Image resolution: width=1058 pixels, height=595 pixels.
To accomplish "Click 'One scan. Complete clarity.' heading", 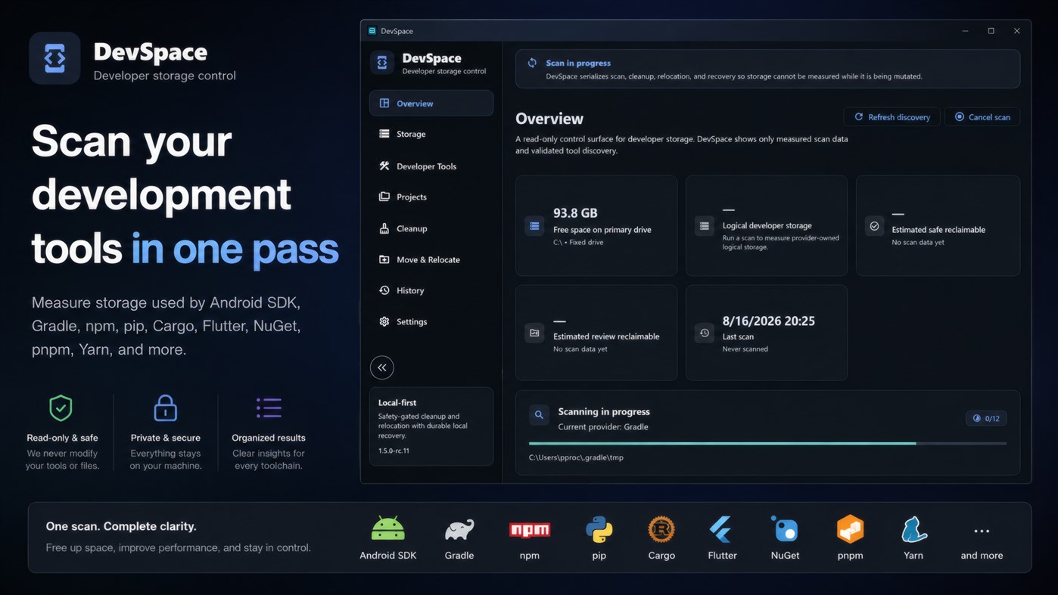I will coord(121,526).
